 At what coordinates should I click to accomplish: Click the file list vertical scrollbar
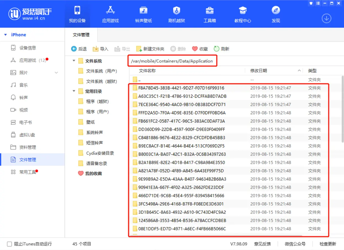343,109
